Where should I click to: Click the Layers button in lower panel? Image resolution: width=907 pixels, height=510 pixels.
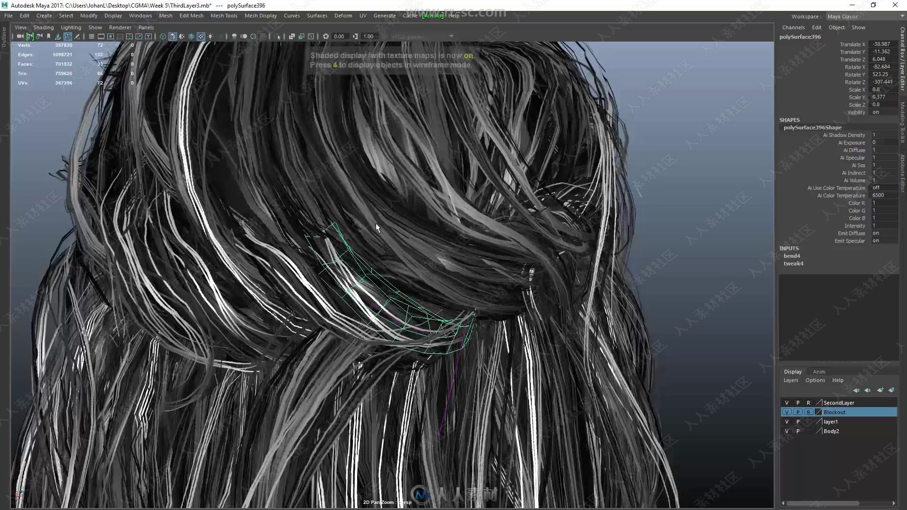[x=791, y=380]
